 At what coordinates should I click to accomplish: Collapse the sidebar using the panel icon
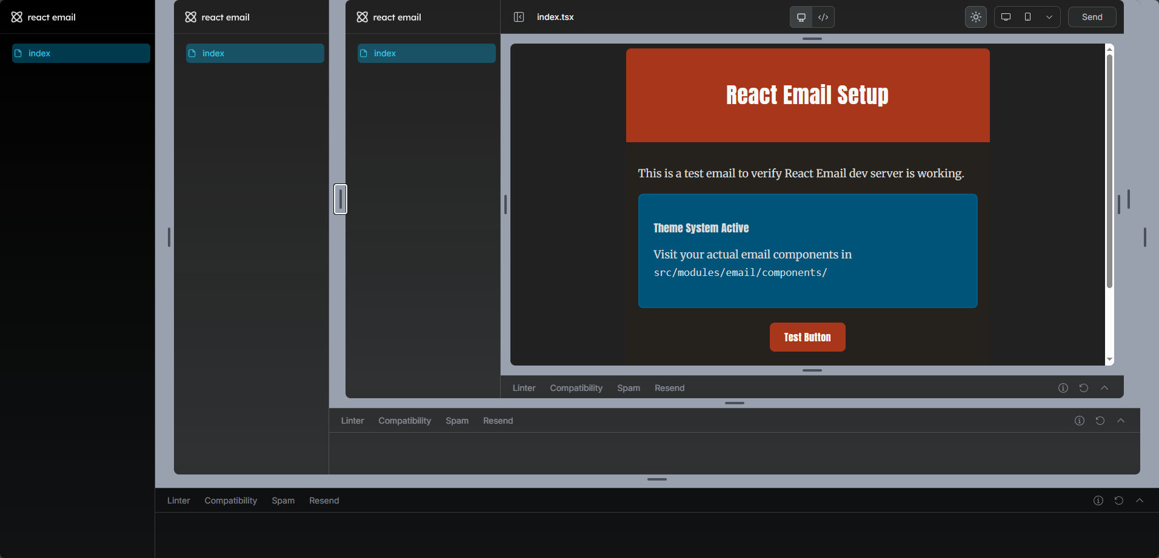[519, 16]
